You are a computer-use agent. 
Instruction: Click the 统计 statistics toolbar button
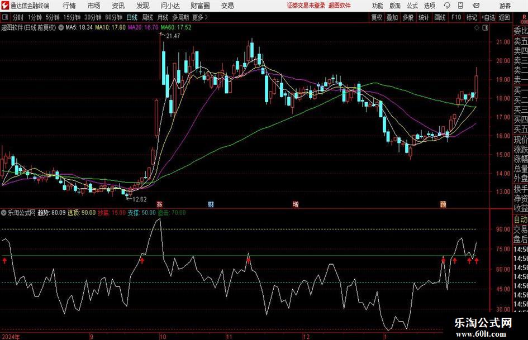click(424, 17)
